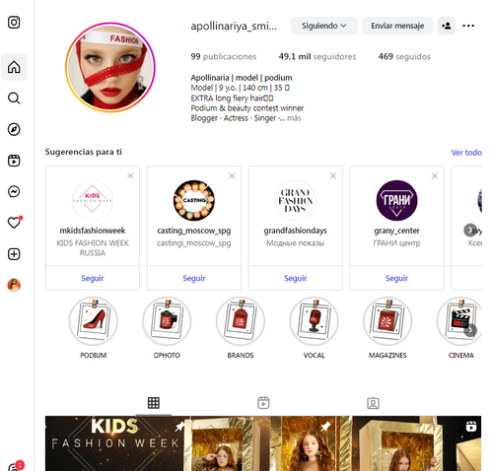Click the grany_center username
Screen dimensions: 493x471
pos(396,231)
